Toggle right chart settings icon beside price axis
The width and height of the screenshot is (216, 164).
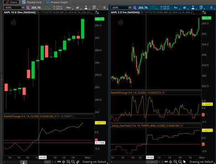tap(204, 12)
